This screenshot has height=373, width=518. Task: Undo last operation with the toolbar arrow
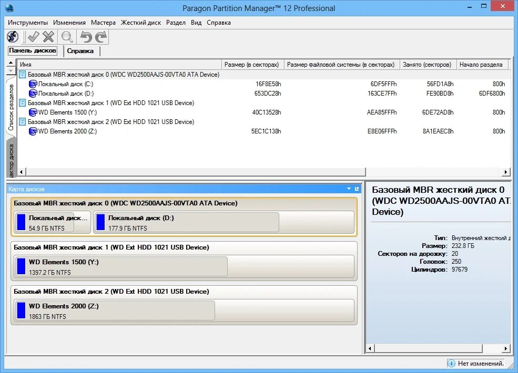(86, 37)
